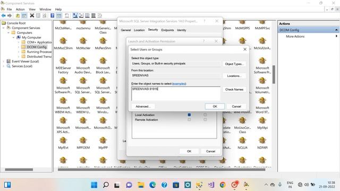Viewport: 340px width, 191px height.
Task: Select the Microsoft Audio Devi... component
Action: pyautogui.click(x=83, y=65)
